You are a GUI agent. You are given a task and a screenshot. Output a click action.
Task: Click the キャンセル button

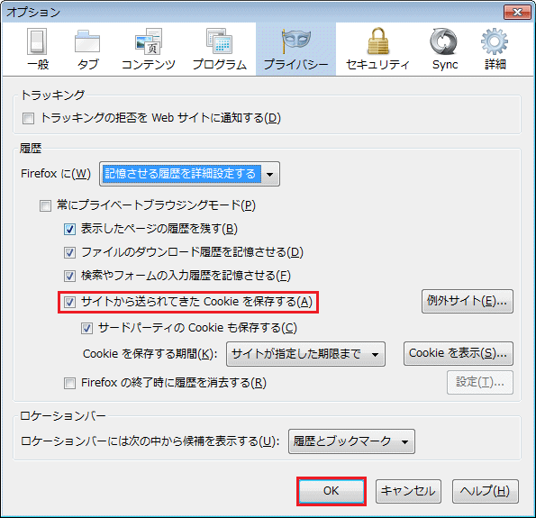pos(408,491)
